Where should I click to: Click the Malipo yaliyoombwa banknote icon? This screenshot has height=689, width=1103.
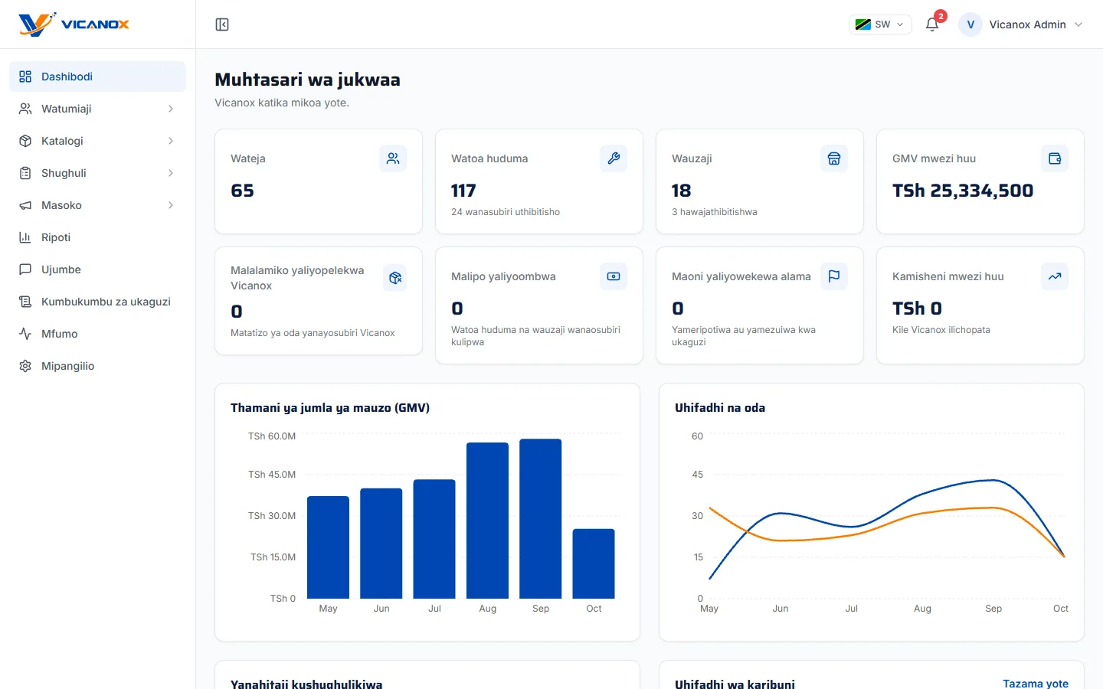click(x=614, y=276)
